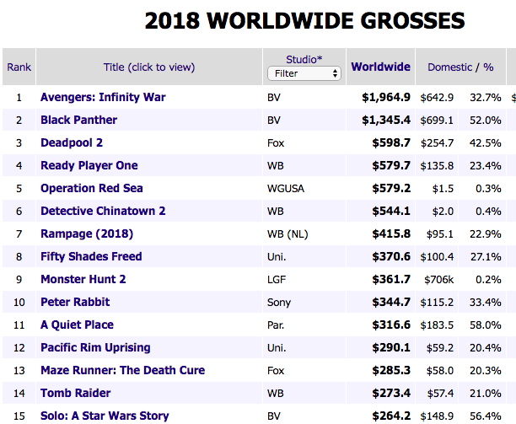Select the 56.4% domestic percentage

(x=486, y=416)
